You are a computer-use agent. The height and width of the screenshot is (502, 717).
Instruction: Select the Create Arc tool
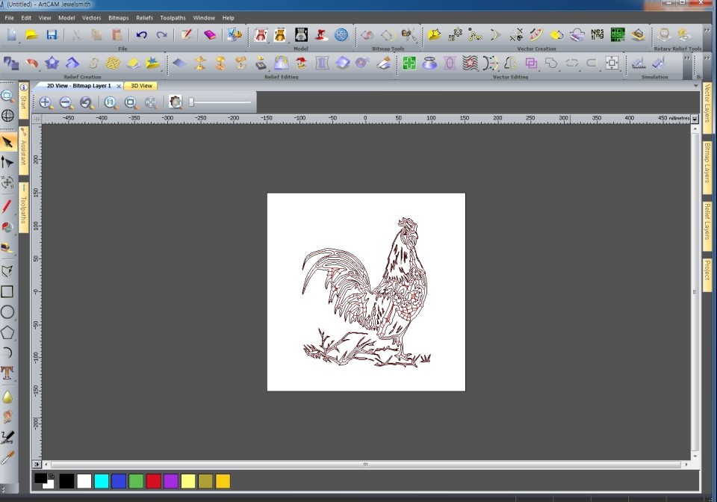[x=7, y=353]
